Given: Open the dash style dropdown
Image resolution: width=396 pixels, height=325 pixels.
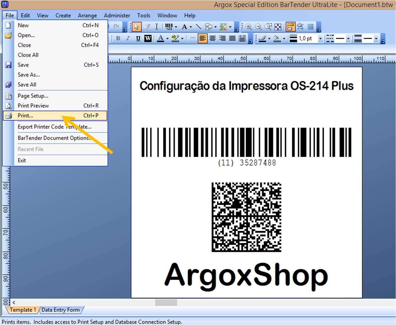Looking at the screenshot, I should (x=348, y=39).
